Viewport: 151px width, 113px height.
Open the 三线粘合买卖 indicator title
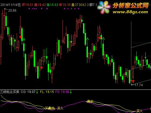pyautogui.click(x=10, y=92)
